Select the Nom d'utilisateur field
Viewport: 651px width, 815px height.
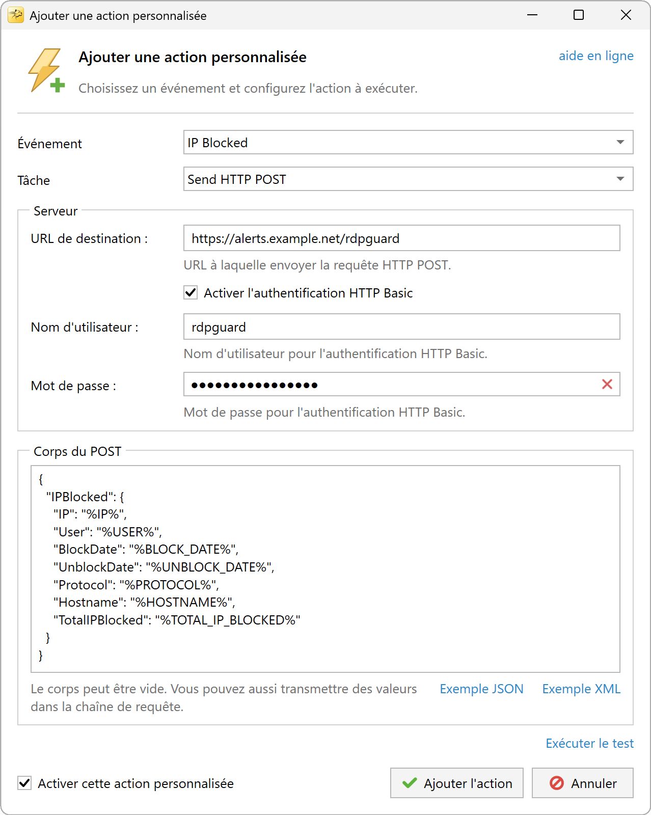coord(401,327)
